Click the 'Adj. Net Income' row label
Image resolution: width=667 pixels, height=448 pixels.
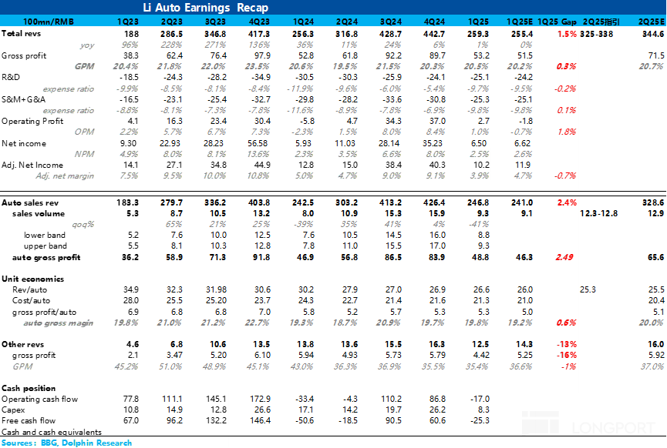[x=32, y=165]
